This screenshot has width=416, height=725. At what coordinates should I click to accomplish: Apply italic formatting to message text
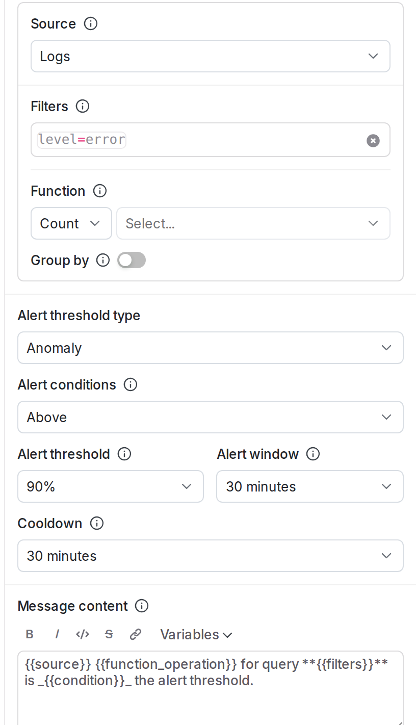pos(57,634)
